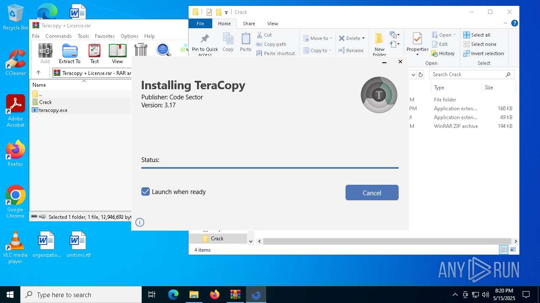Switch to View ribbon tab in Explorer

273,24
